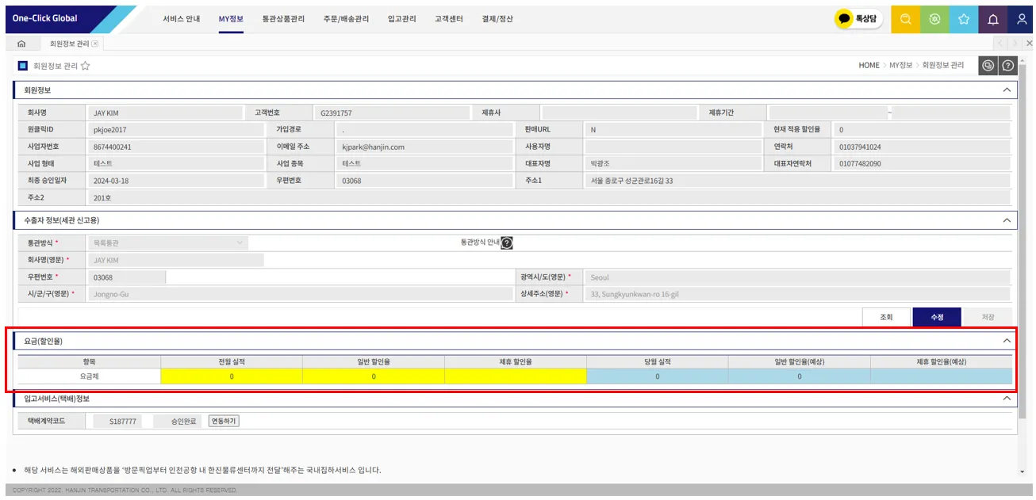This screenshot has width=1036, height=500.
Task: Open 통관상품관리 menu
Action: (283, 19)
